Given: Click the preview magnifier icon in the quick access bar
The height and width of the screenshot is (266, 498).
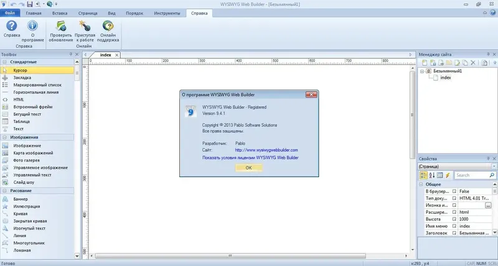Looking at the screenshot, I should (x=38, y=4).
